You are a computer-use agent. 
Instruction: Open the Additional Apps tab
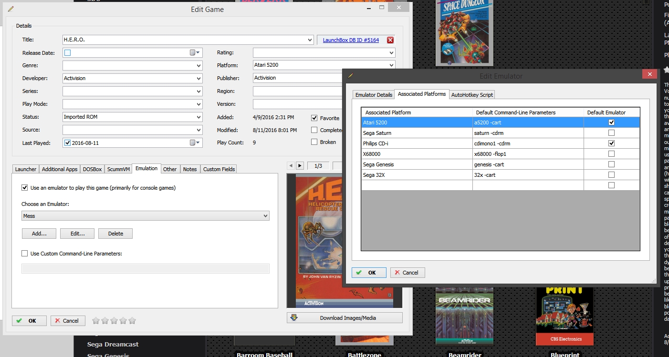[x=60, y=169]
